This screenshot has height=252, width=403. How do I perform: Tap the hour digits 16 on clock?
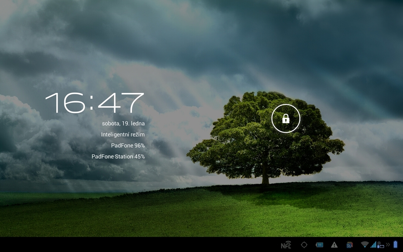coord(64,103)
